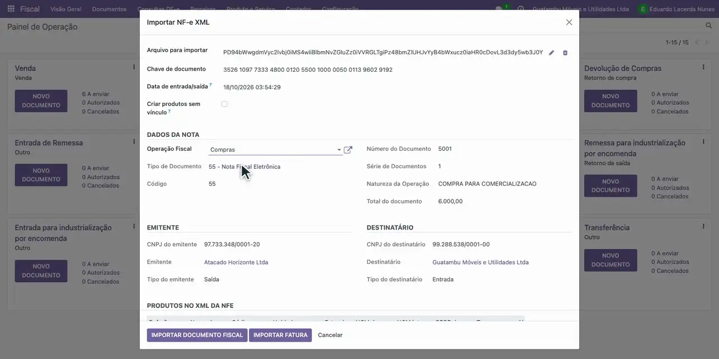Image resolution: width=719 pixels, height=359 pixels.
Task: Open the apps grid menu icon
Action: pos(11,9)
